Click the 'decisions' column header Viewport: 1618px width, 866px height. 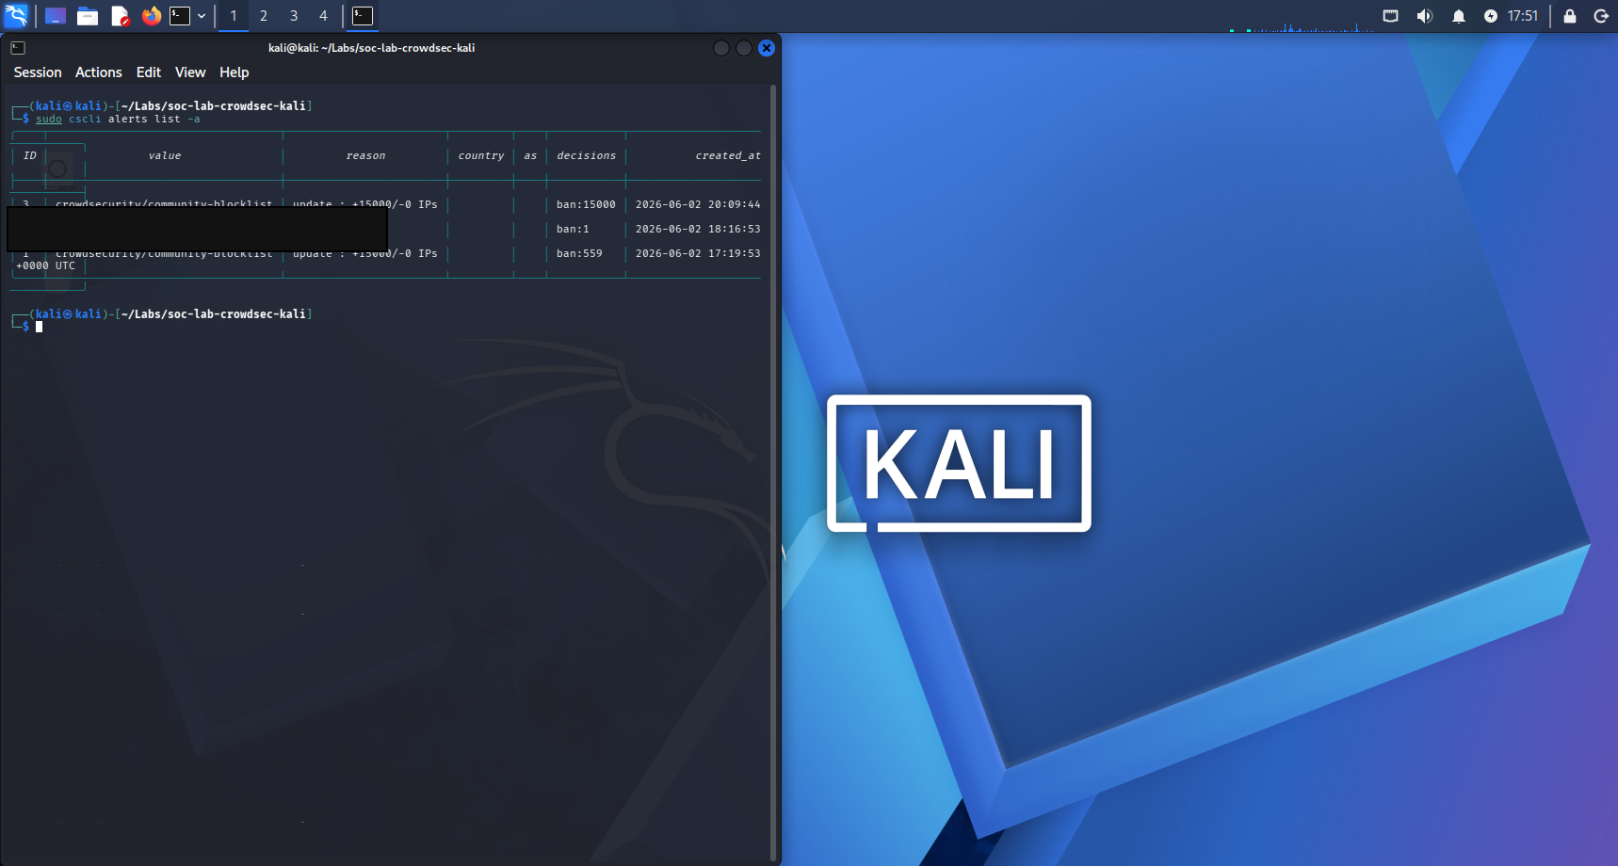tap(587, 156)
